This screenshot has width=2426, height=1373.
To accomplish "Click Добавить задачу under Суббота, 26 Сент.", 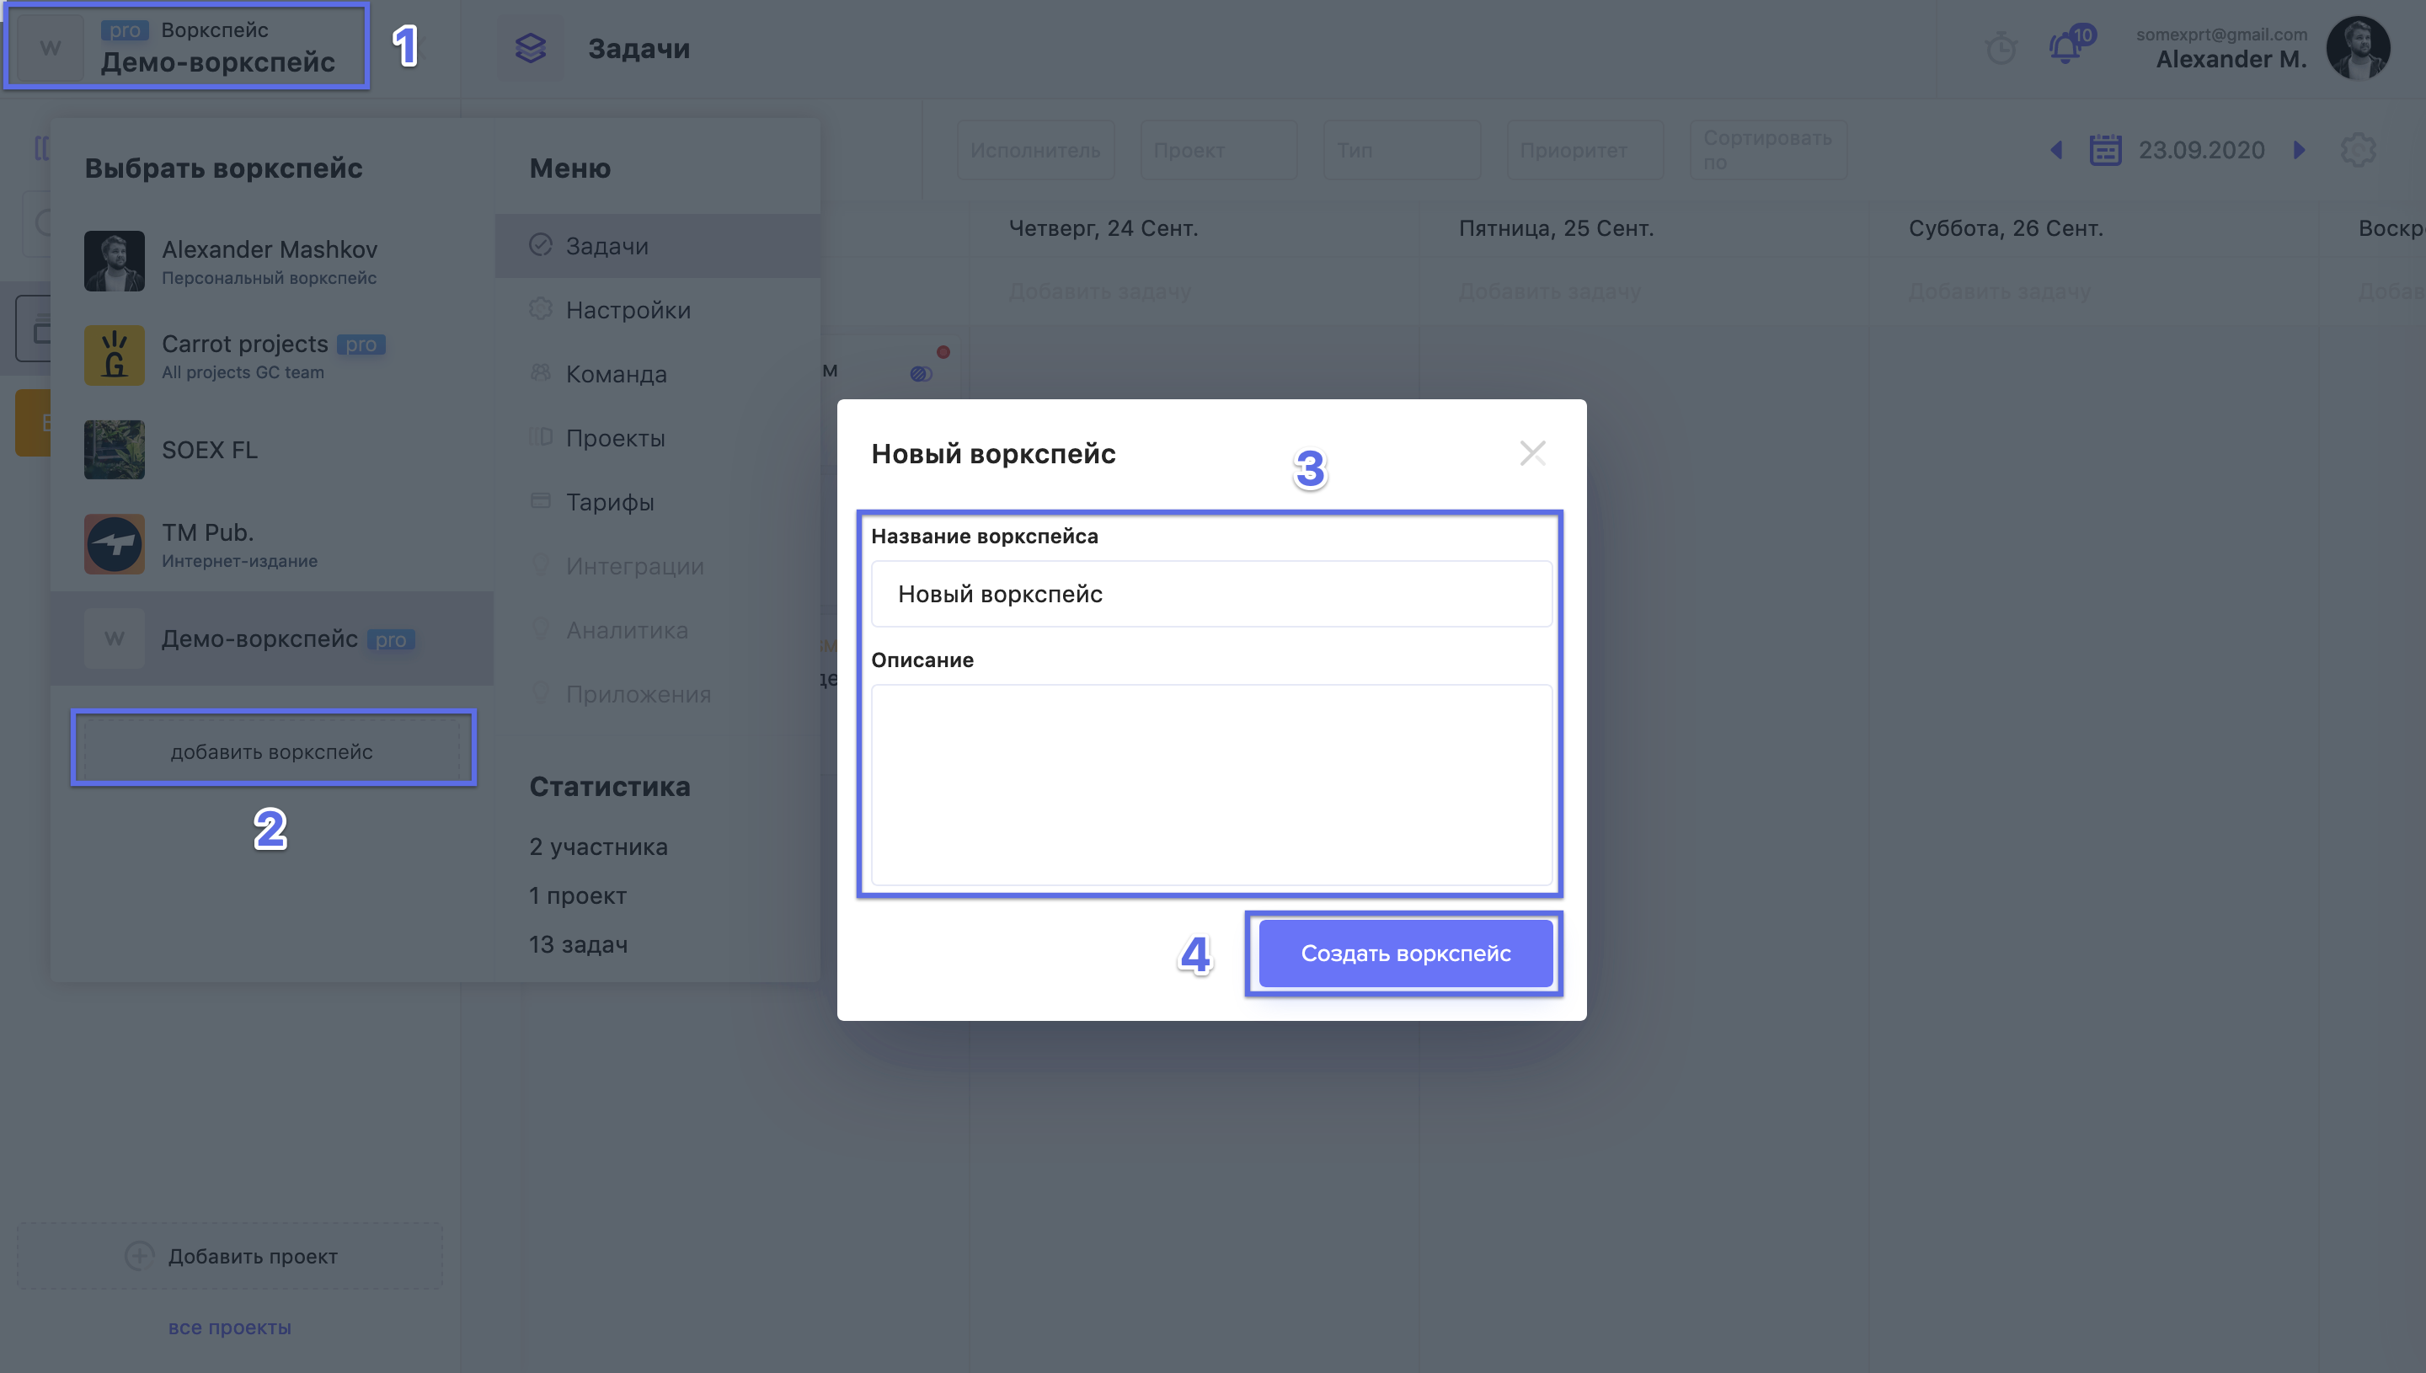I will [x=1999, y=291].
